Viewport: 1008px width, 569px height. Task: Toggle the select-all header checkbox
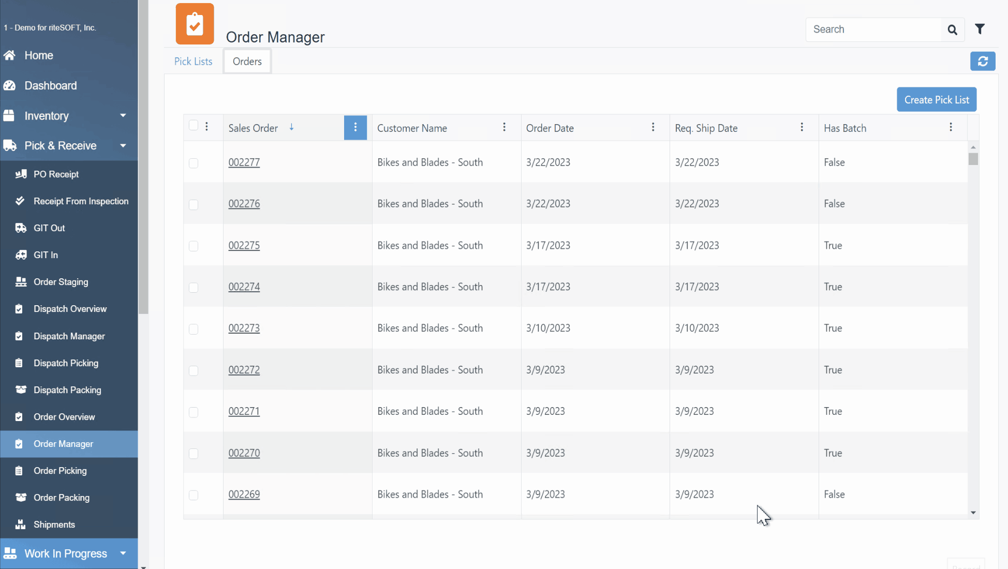(194, 126)
